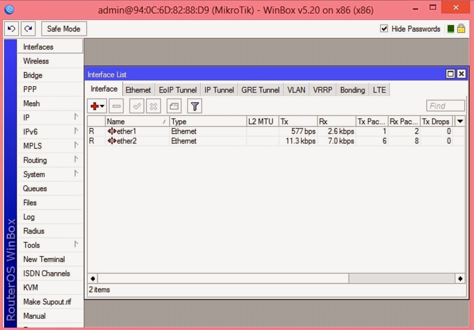Viewport: 474px width, 330px height.
Task: Click the L2 MTU column header
Action: [262, 121]
